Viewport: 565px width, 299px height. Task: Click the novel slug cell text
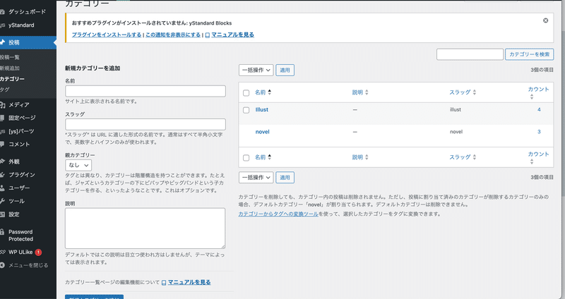tap(456, 132)
